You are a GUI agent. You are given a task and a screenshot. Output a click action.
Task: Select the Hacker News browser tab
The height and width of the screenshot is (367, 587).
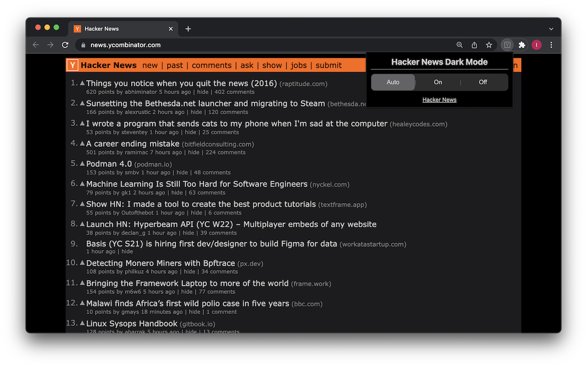(x=123, y=28)
